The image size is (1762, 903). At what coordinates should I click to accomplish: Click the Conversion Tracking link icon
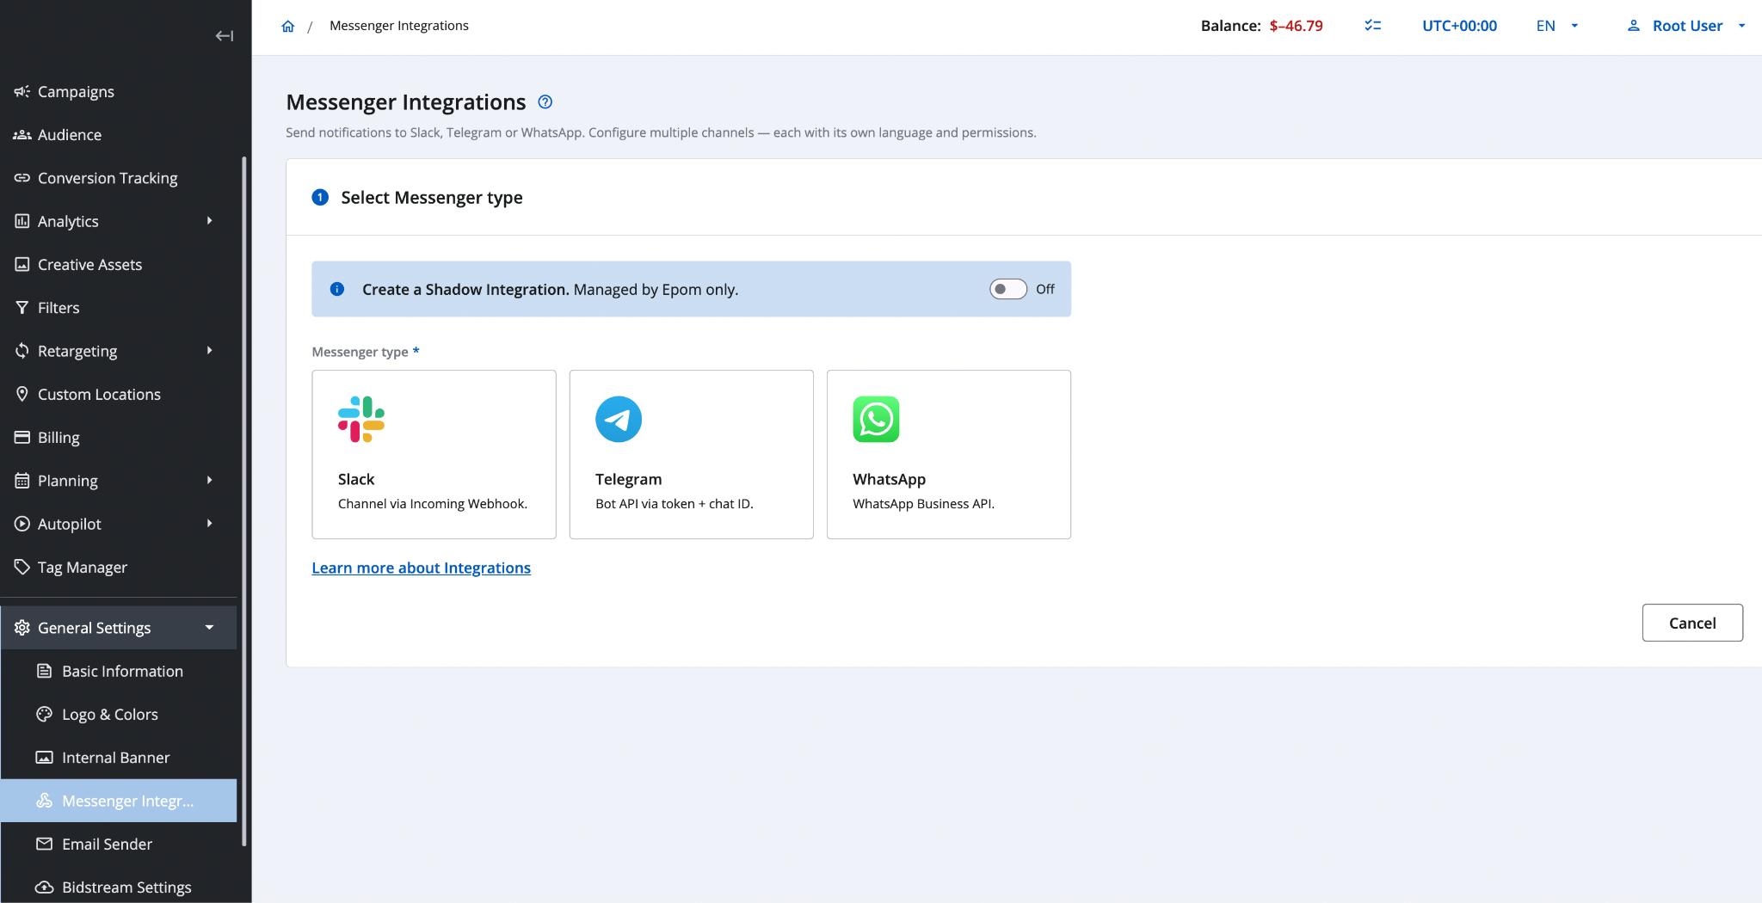(22, 178)
